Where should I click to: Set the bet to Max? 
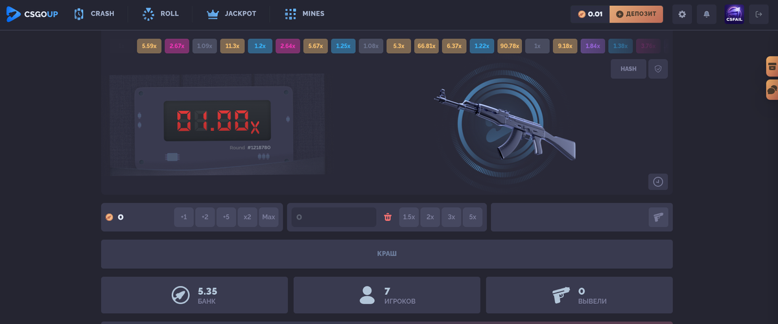(x=268, y=217)
